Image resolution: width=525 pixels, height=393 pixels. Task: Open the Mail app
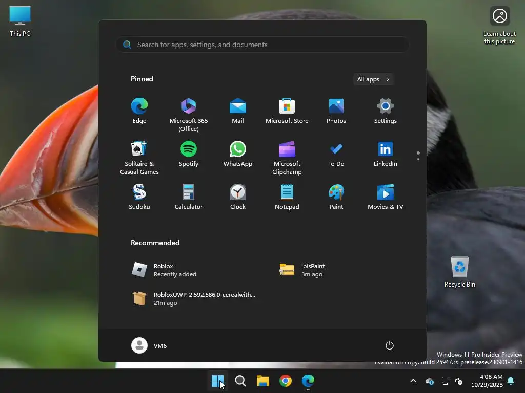point(238,111)
